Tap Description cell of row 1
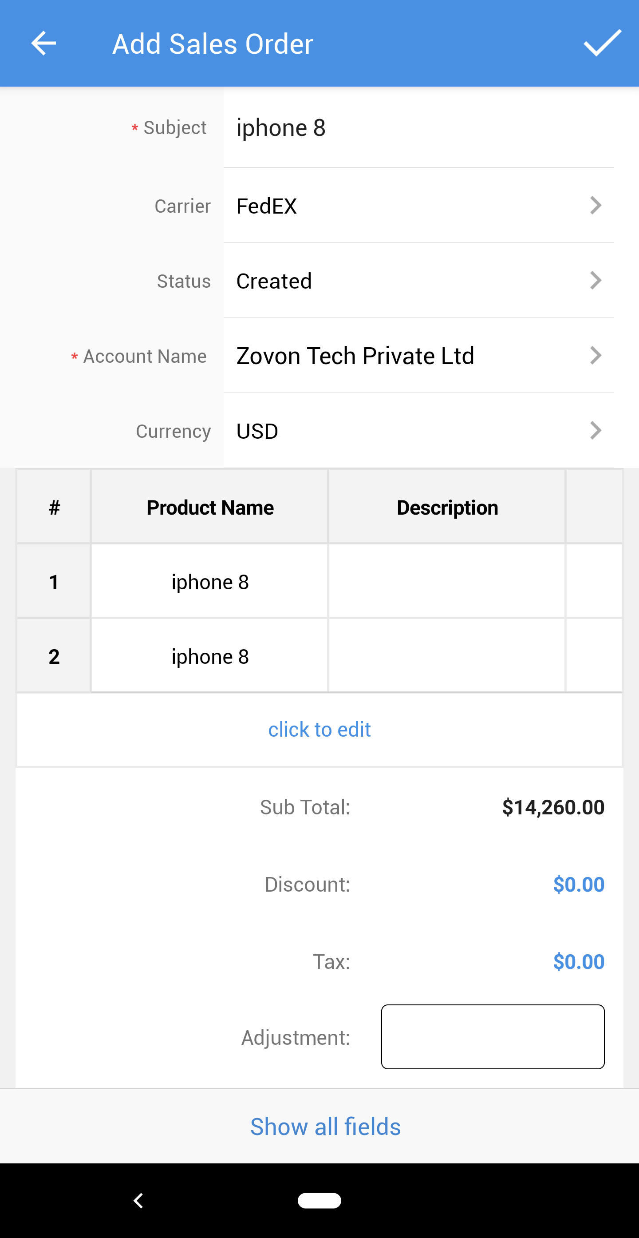Image resolution: width=639 pixels, height=1238 pixels. pos(446,581)
